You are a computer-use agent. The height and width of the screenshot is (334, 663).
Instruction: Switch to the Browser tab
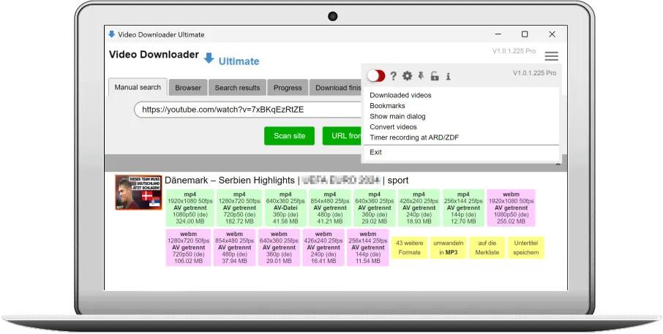pyautogui.click(x=188, y=88)
